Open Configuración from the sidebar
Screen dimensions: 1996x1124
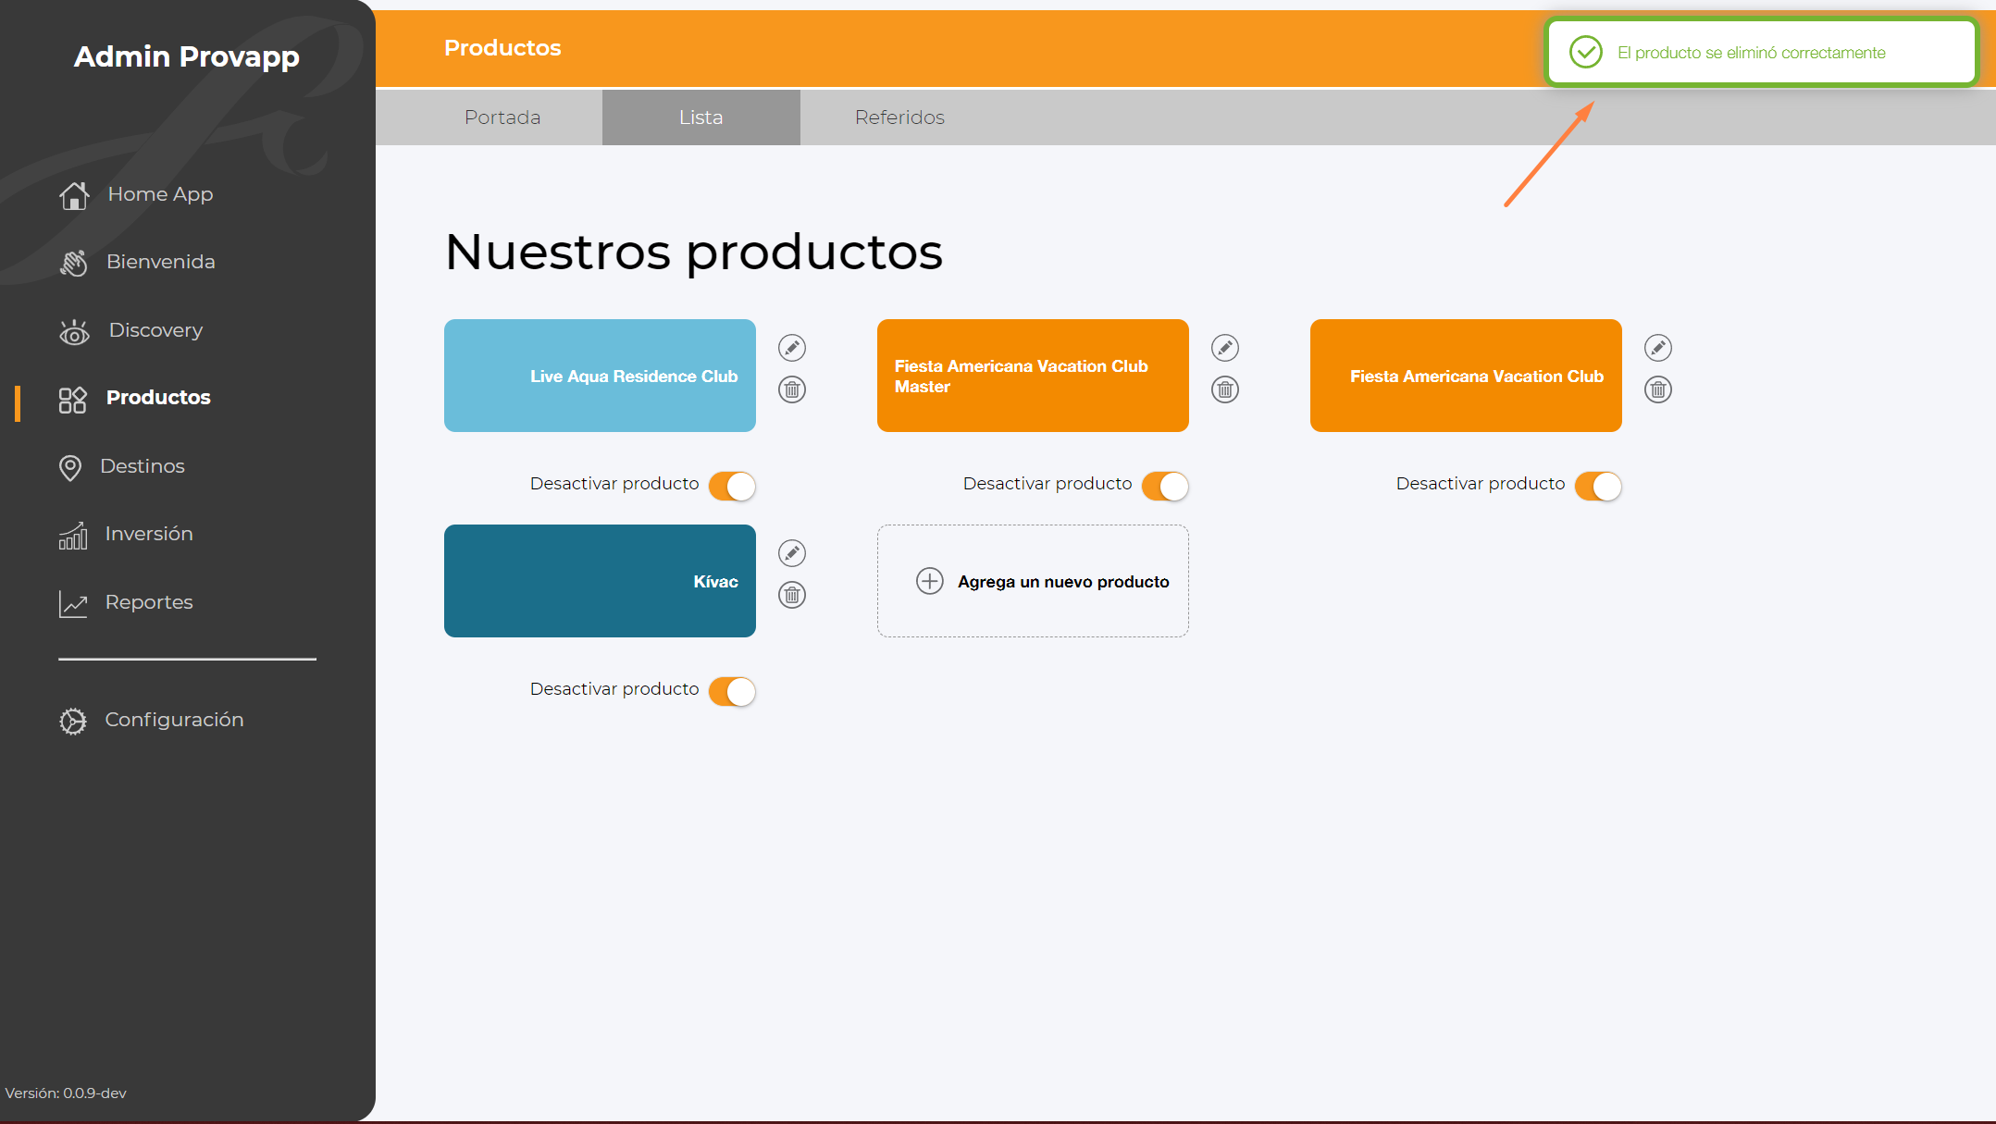point(174,720)
